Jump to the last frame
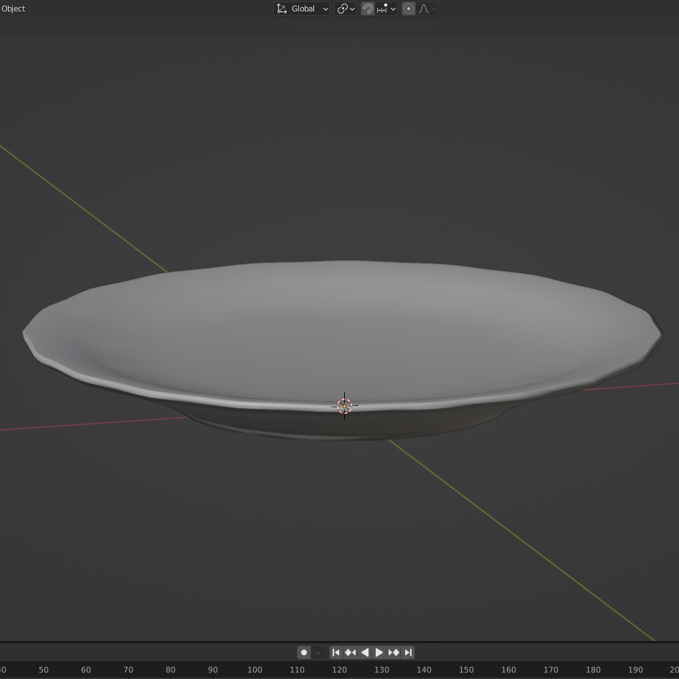Screen dimensions: 679x679 pos(408,652)
